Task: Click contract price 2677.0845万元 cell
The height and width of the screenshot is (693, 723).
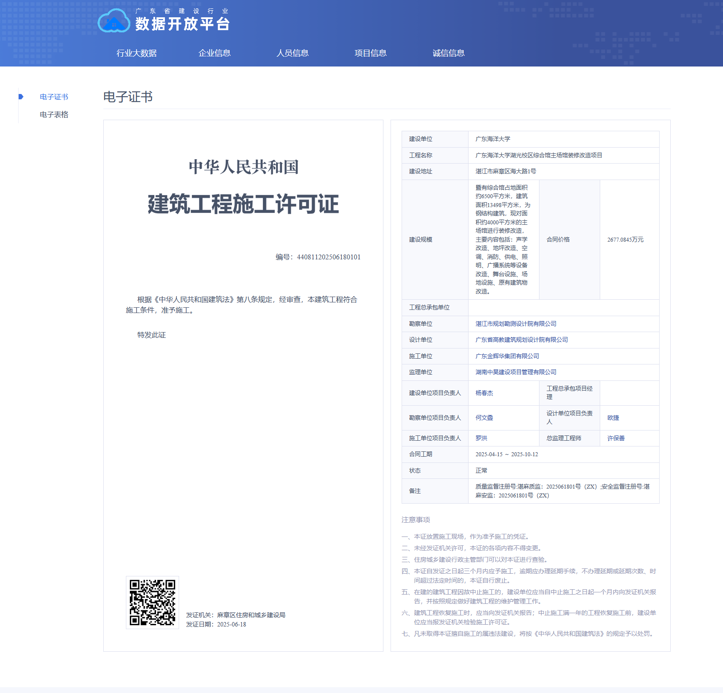Action: pyautogui.click(x=625, y=239)
